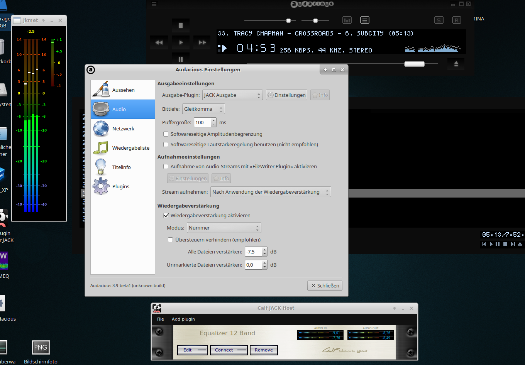Click the Schließen button
The image size is (525, 365).
pos(325,286)
